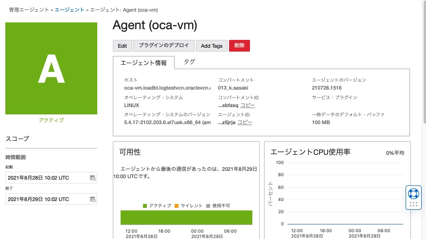Image resolution: width=426 pixels, height=239 pixels.
Task: Click the dotted grip below help icon
Action: click(x=413, y=204)
